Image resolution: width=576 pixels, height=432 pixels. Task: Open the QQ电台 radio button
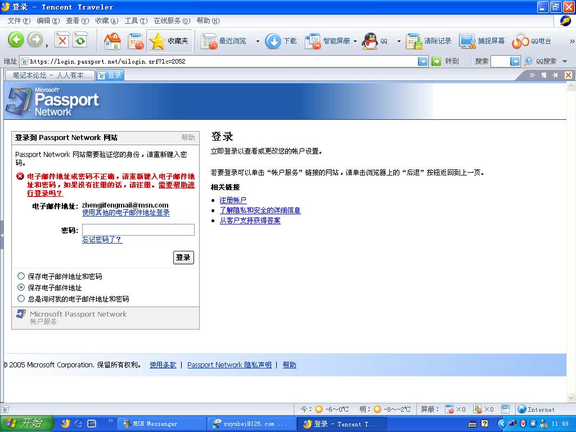(x=532, y=40)
